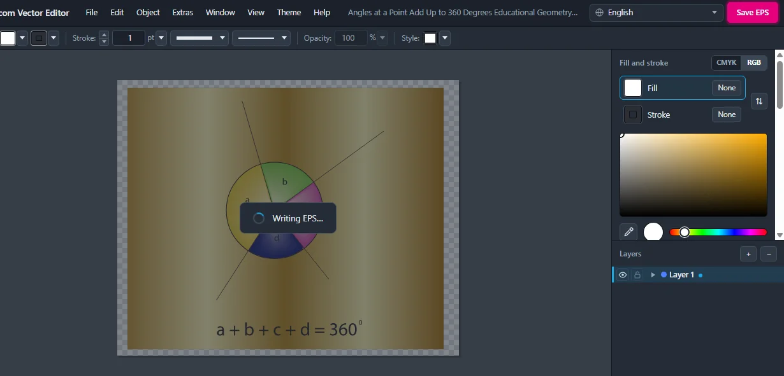The height and width of the screenshot is (376, 784).
Task: Select the eyedropper tool
Action: tap(629, 232)
